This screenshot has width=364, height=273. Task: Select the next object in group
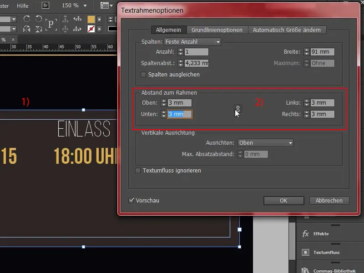pyautogui.click(x=77, y=29)
